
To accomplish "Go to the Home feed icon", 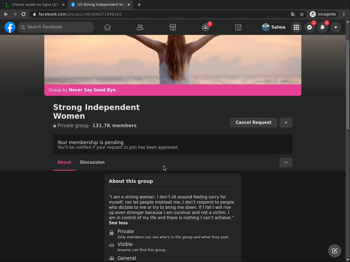I will 107,27.
